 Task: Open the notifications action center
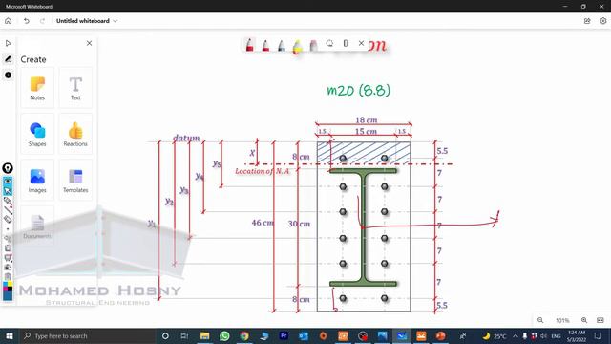tap(599, 335)
